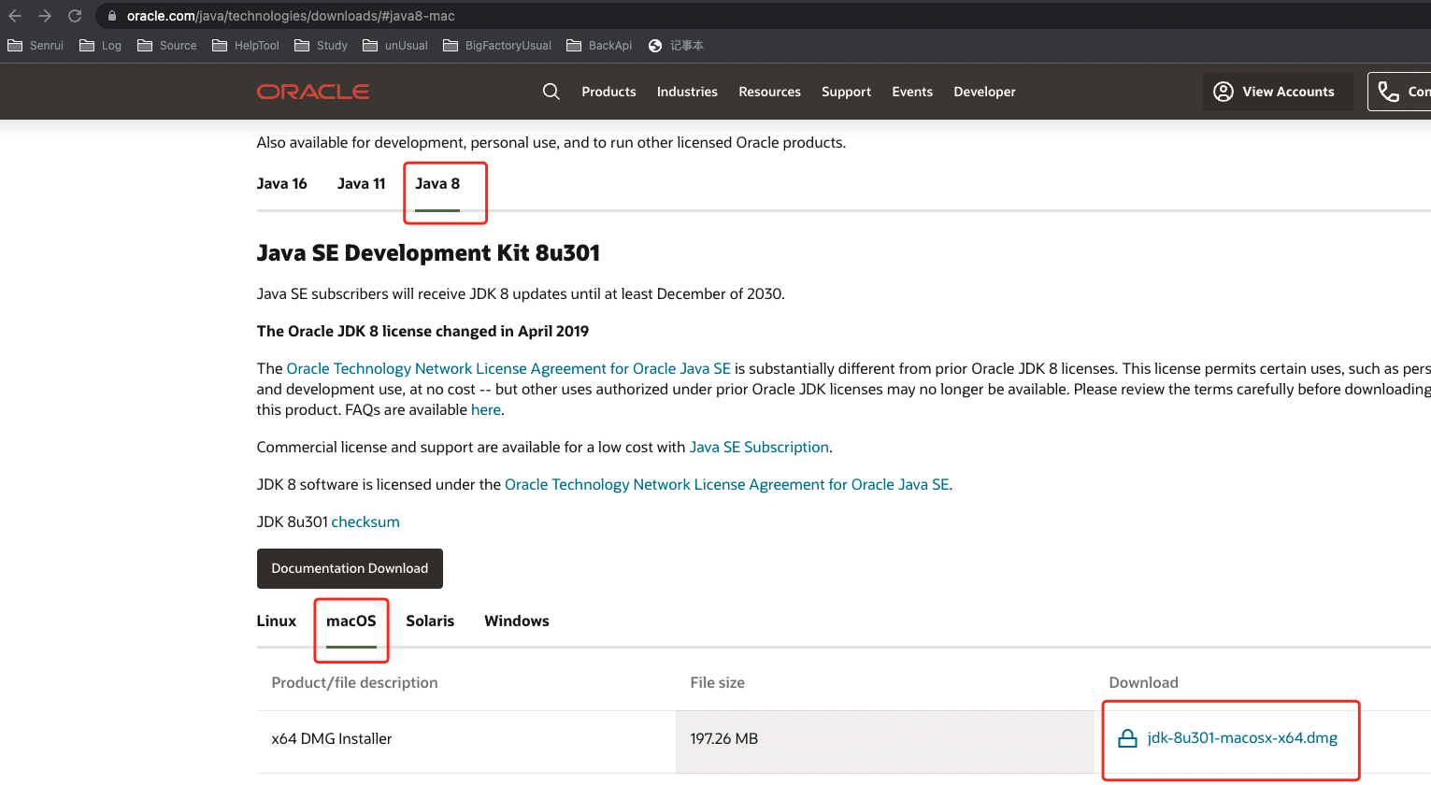Click the Documentation Download button

coord(350,568)
